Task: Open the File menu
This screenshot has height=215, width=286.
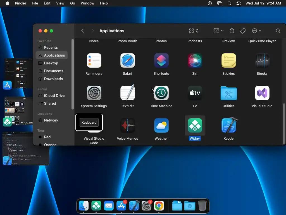Action: [x=35, y=3]
